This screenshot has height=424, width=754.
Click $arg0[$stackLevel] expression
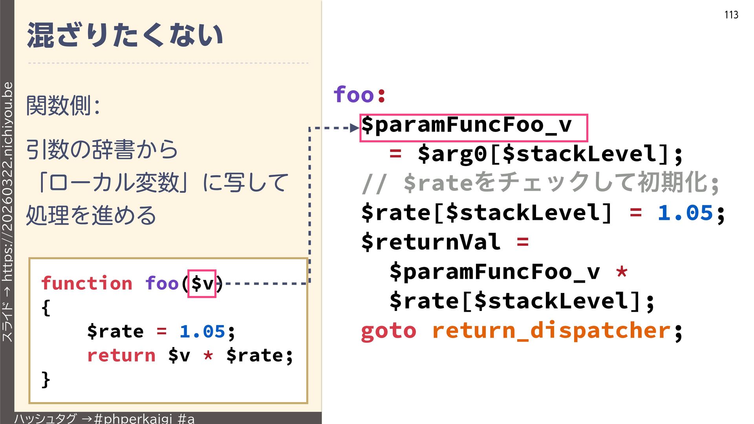[543, 154]
